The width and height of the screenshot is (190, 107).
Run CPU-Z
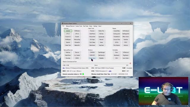coord(68,34)
